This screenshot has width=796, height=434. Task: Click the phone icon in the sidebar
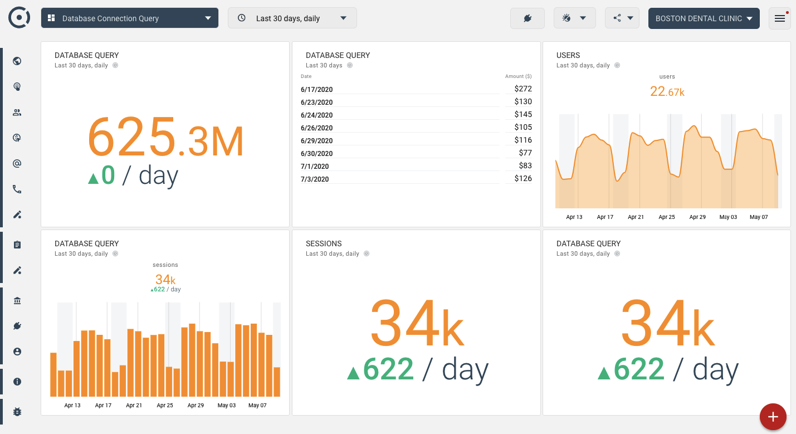click(17, 189)
